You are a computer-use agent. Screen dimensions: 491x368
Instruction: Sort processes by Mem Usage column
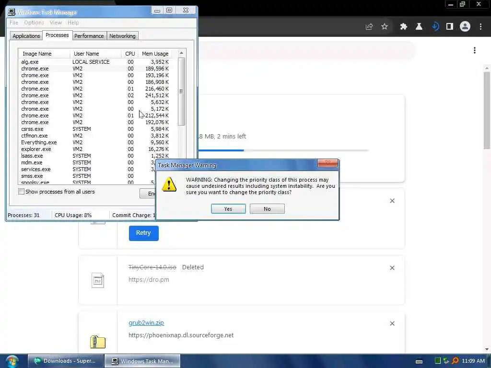[x=155, y=54]
